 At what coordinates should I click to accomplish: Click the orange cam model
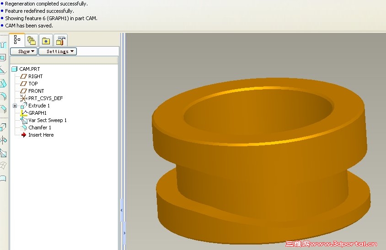click(261, 161)
